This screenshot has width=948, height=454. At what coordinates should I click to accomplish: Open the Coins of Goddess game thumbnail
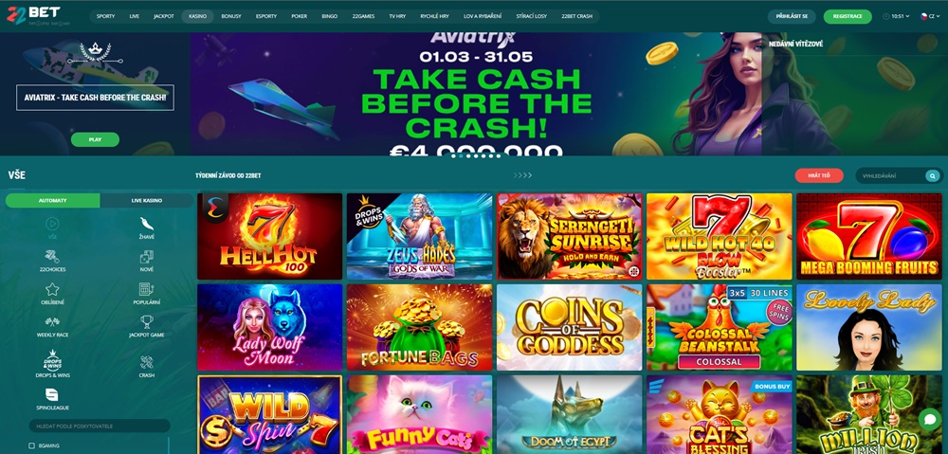coord(569,327)
